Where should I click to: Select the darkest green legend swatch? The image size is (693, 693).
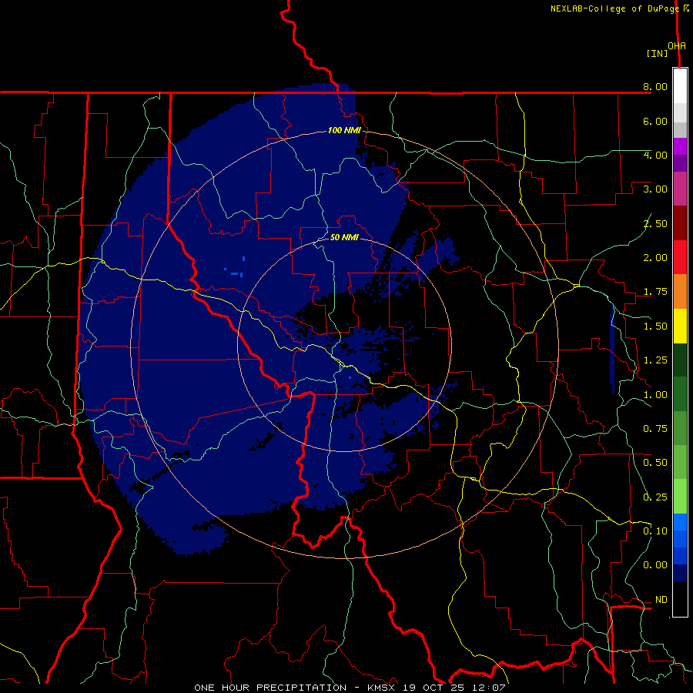(680, 360)
